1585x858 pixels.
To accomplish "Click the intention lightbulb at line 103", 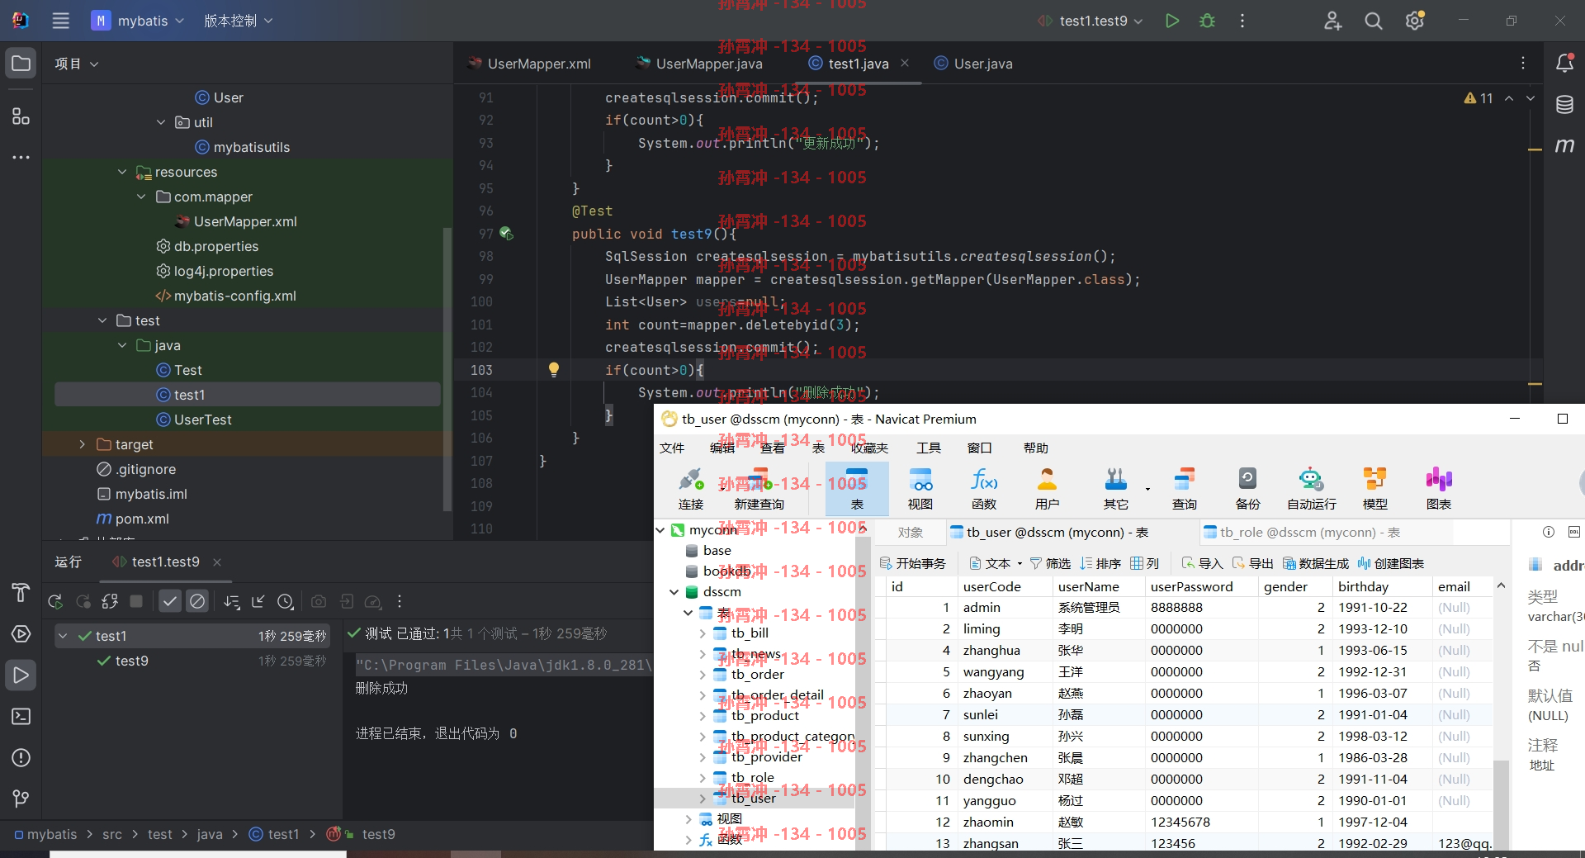I will 554,370.
